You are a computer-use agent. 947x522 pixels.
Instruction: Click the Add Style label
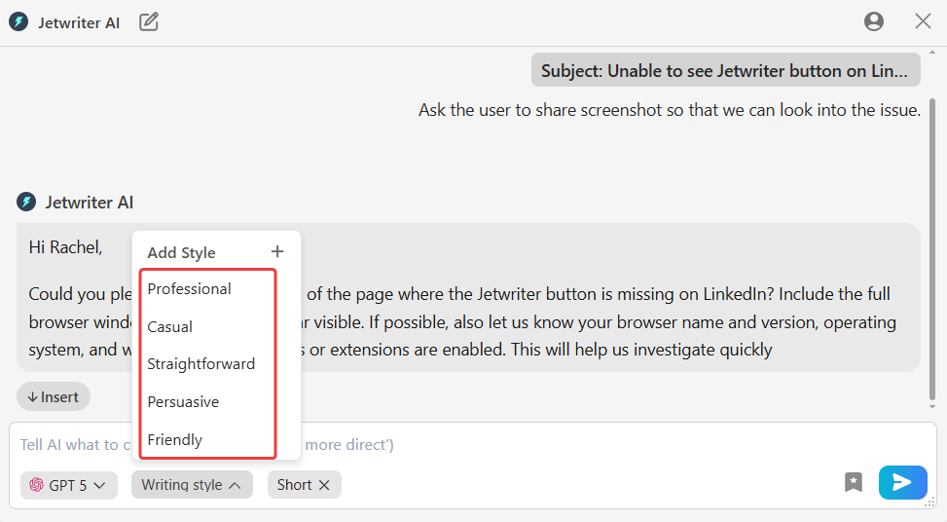pyautogui.click(x=181, y=252)
